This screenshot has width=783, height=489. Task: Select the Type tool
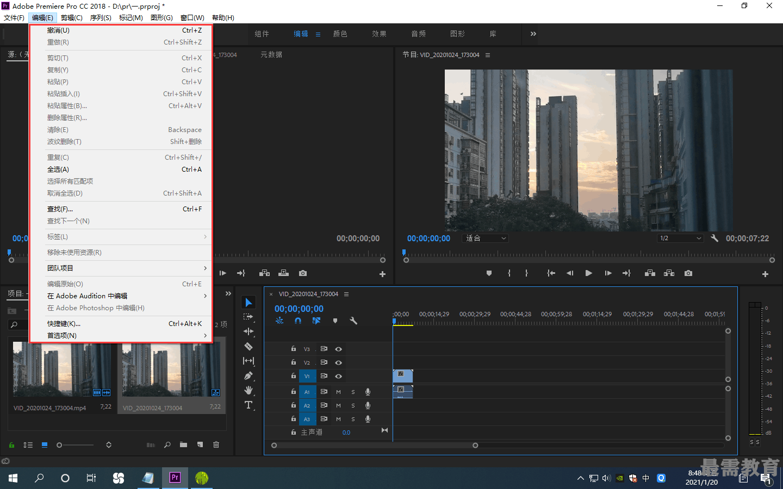(x=248, y=405)
